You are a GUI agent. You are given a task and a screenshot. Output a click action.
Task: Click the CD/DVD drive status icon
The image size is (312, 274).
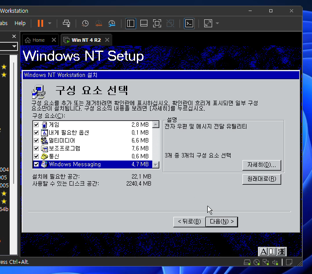257,263
